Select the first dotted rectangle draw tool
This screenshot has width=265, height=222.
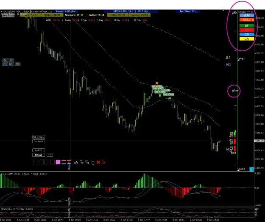click(36, 162)
